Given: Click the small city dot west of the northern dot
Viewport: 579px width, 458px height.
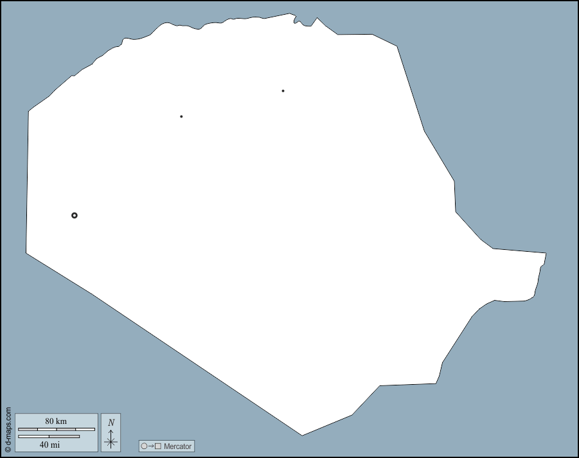Looking at the screenshot, I should click(x=181, y=116).
